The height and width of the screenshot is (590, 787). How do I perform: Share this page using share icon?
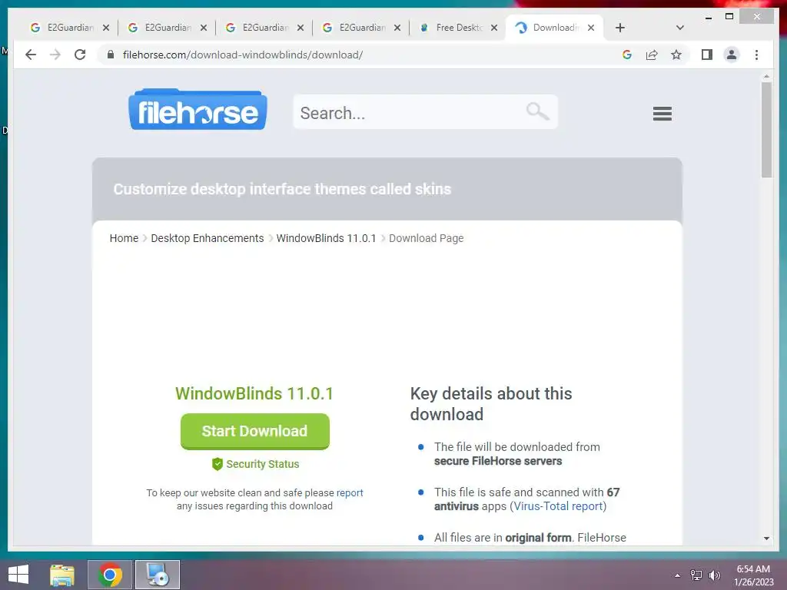[652, 55]
